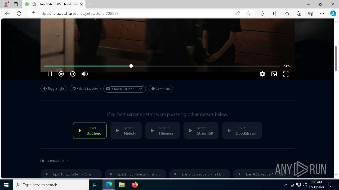Show hidden tray icons chevron

[286, 185]
